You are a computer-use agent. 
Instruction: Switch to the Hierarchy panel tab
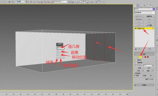click(x=141, y=6)
